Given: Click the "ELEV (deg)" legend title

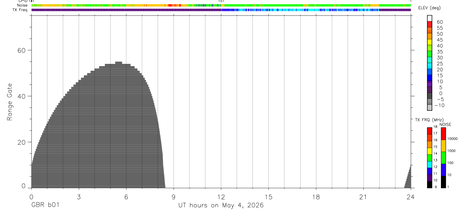Looking at the screenshot, I should point(429,8).
